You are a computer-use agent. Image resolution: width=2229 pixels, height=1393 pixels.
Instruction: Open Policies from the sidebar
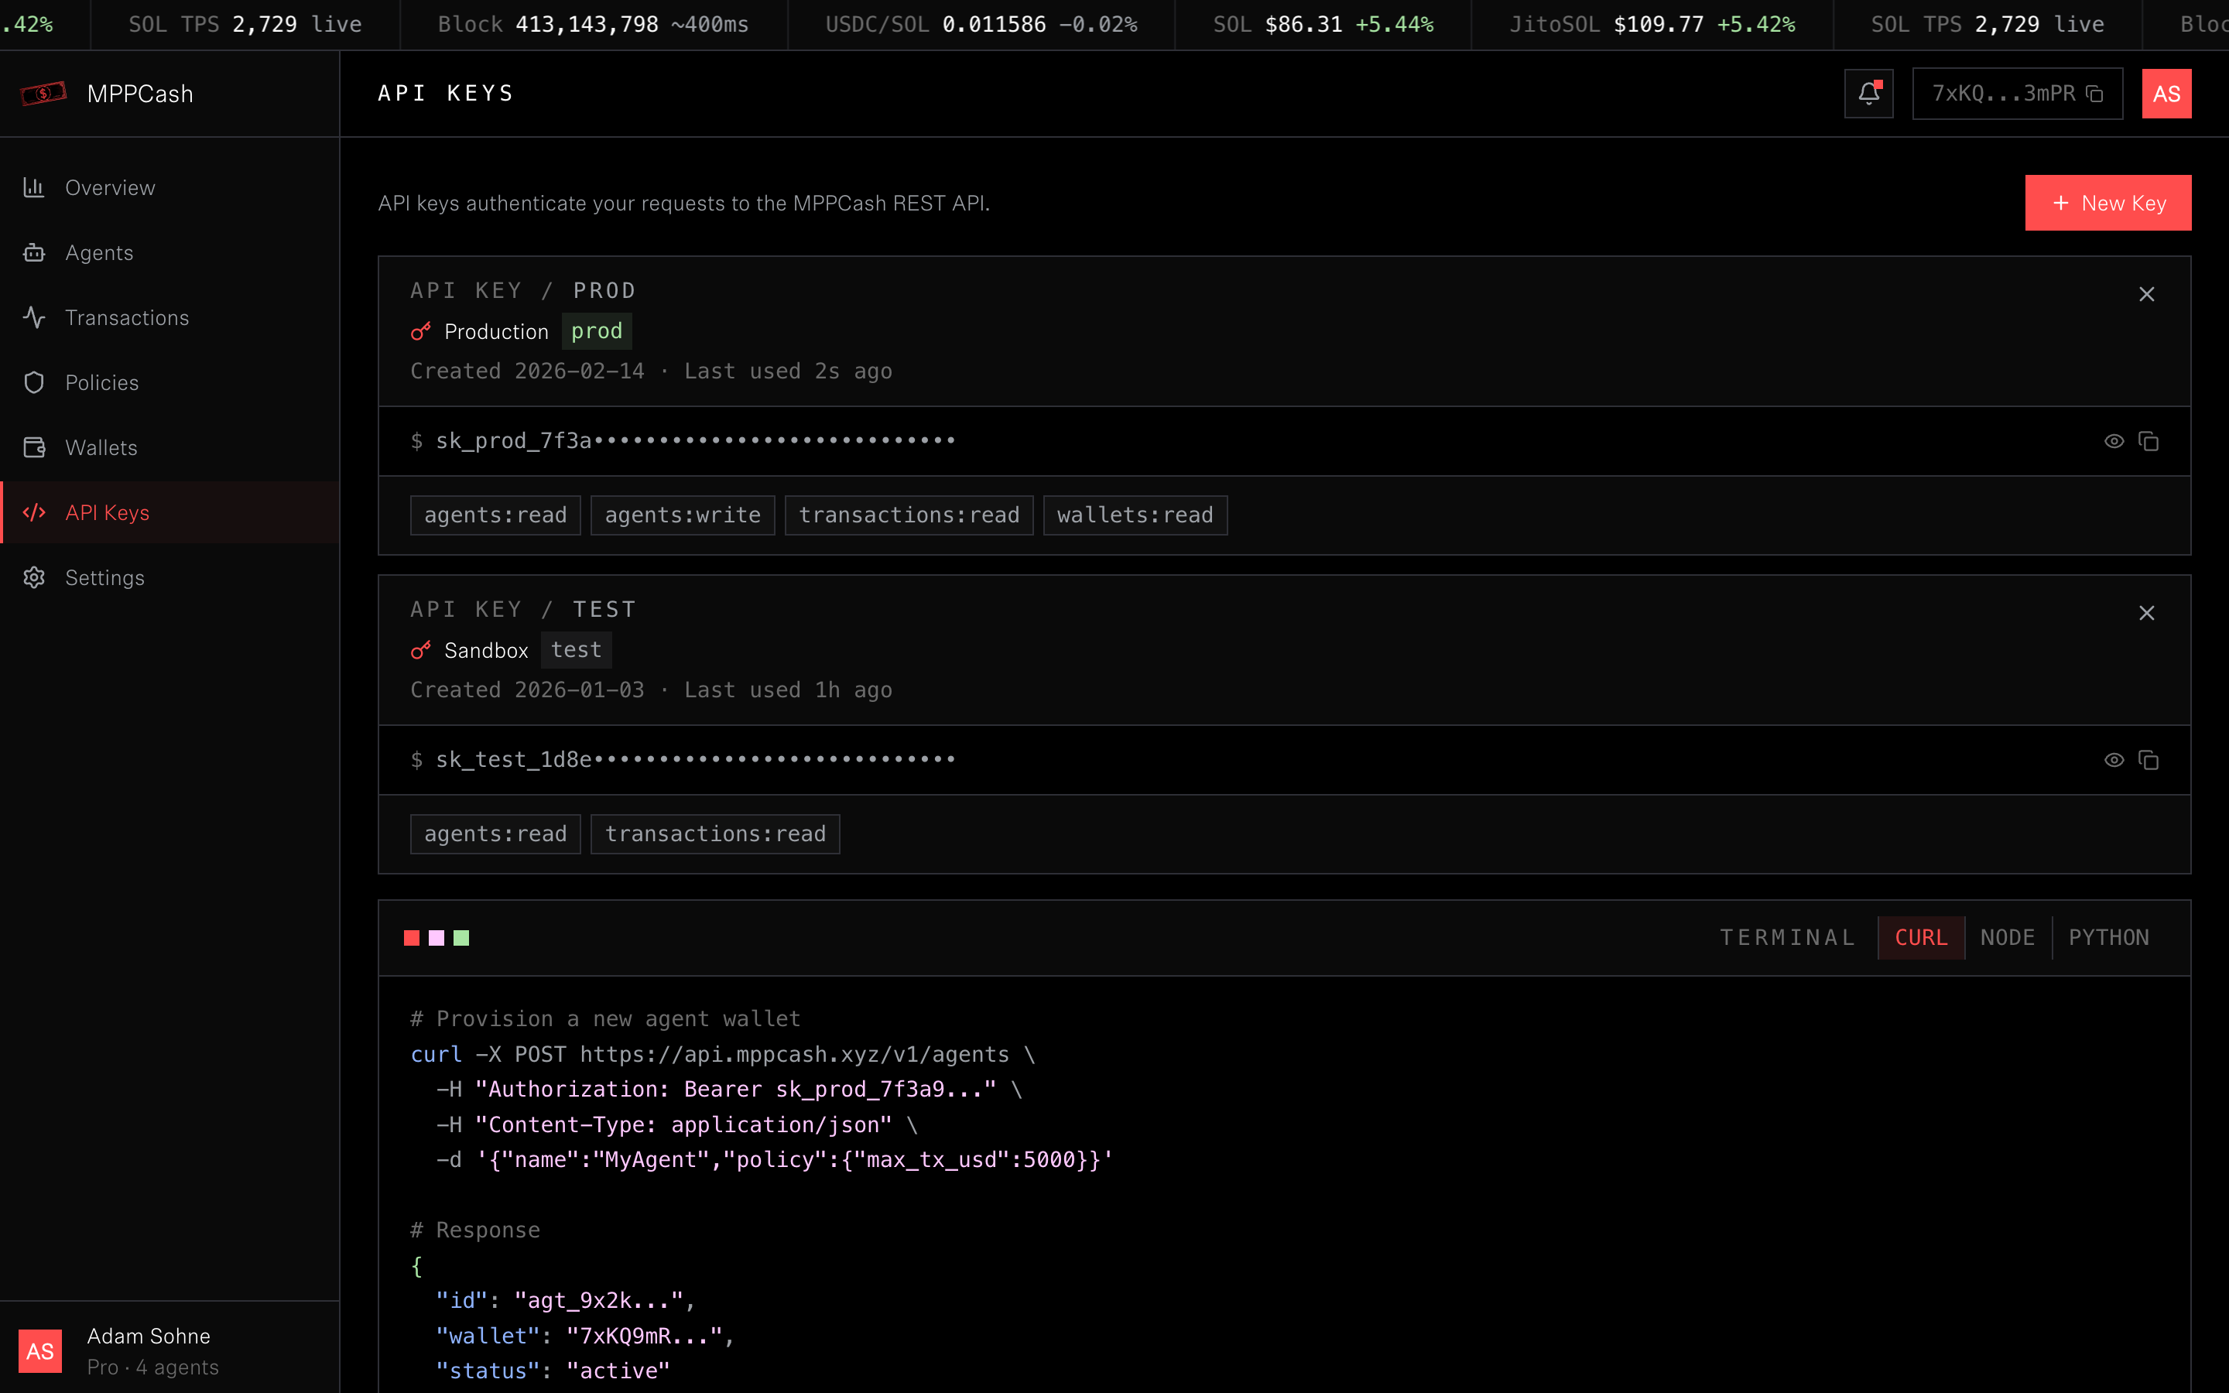[101, 382]
